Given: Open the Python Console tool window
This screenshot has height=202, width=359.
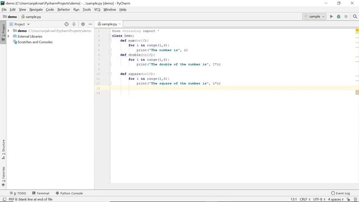Looking at the screenshot, I should [x=69, y=193].
